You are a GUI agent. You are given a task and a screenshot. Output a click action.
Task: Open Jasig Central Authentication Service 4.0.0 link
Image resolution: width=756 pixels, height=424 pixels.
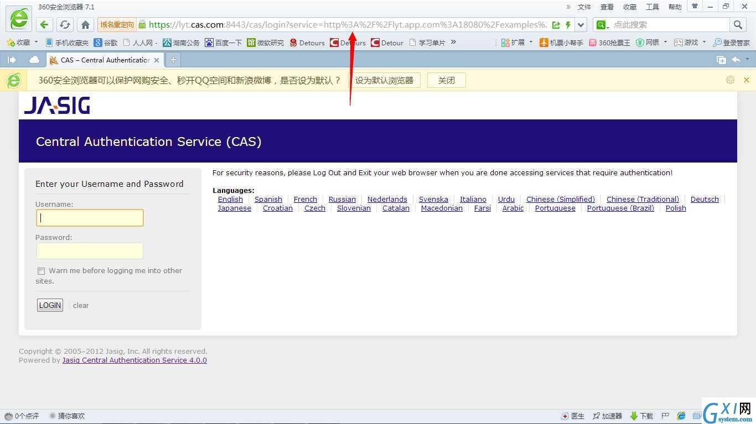coord(134,360)
